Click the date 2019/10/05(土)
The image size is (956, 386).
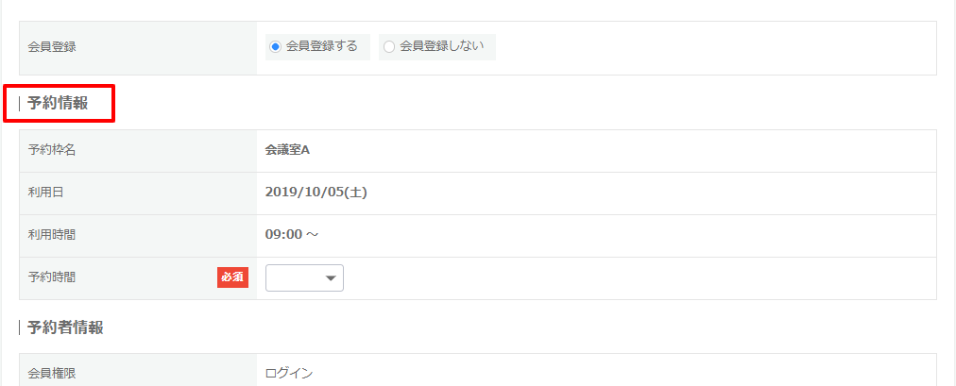click(316, 193)
